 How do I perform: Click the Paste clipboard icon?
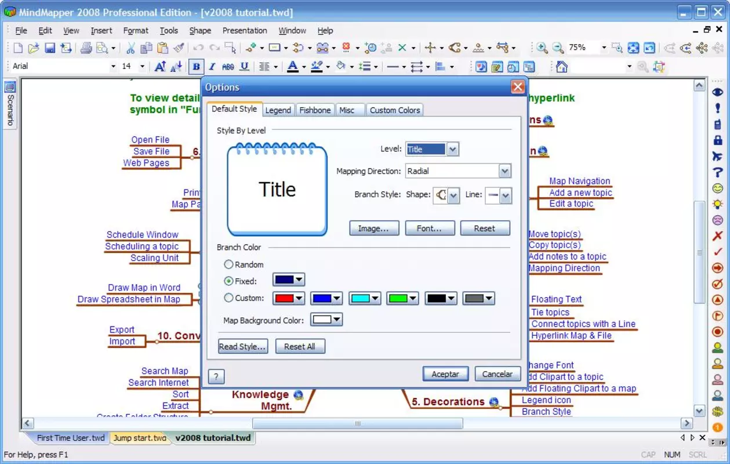[x=163, y=48]
